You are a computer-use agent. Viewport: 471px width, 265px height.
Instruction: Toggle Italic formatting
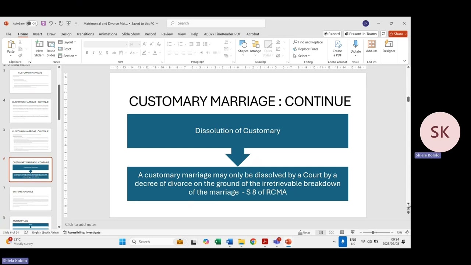93,53
